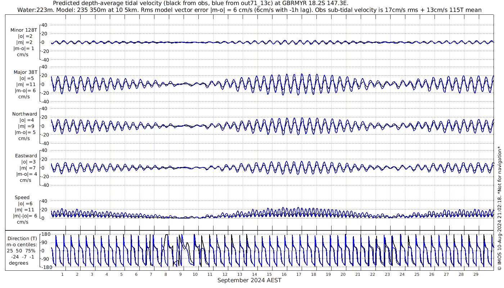Click the day '21' tick on date axis
Image resolution: width=504 pixels, height=288 pixels.
358,274
